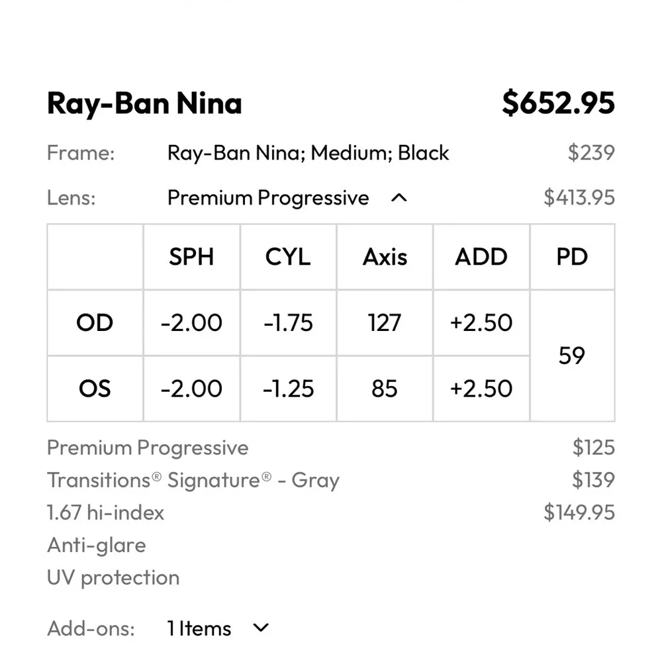The image size is (662, 662).
Task: Click the Ray-Ban Nina product title
Action: 144,103
